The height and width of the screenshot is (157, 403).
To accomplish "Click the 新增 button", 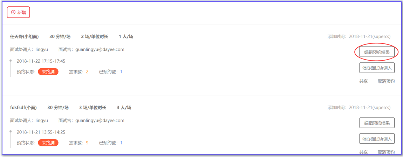I will pos(19,12).
